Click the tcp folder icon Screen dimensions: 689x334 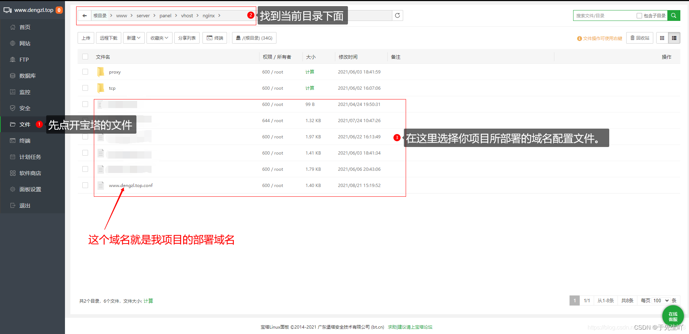click(101, 88)
